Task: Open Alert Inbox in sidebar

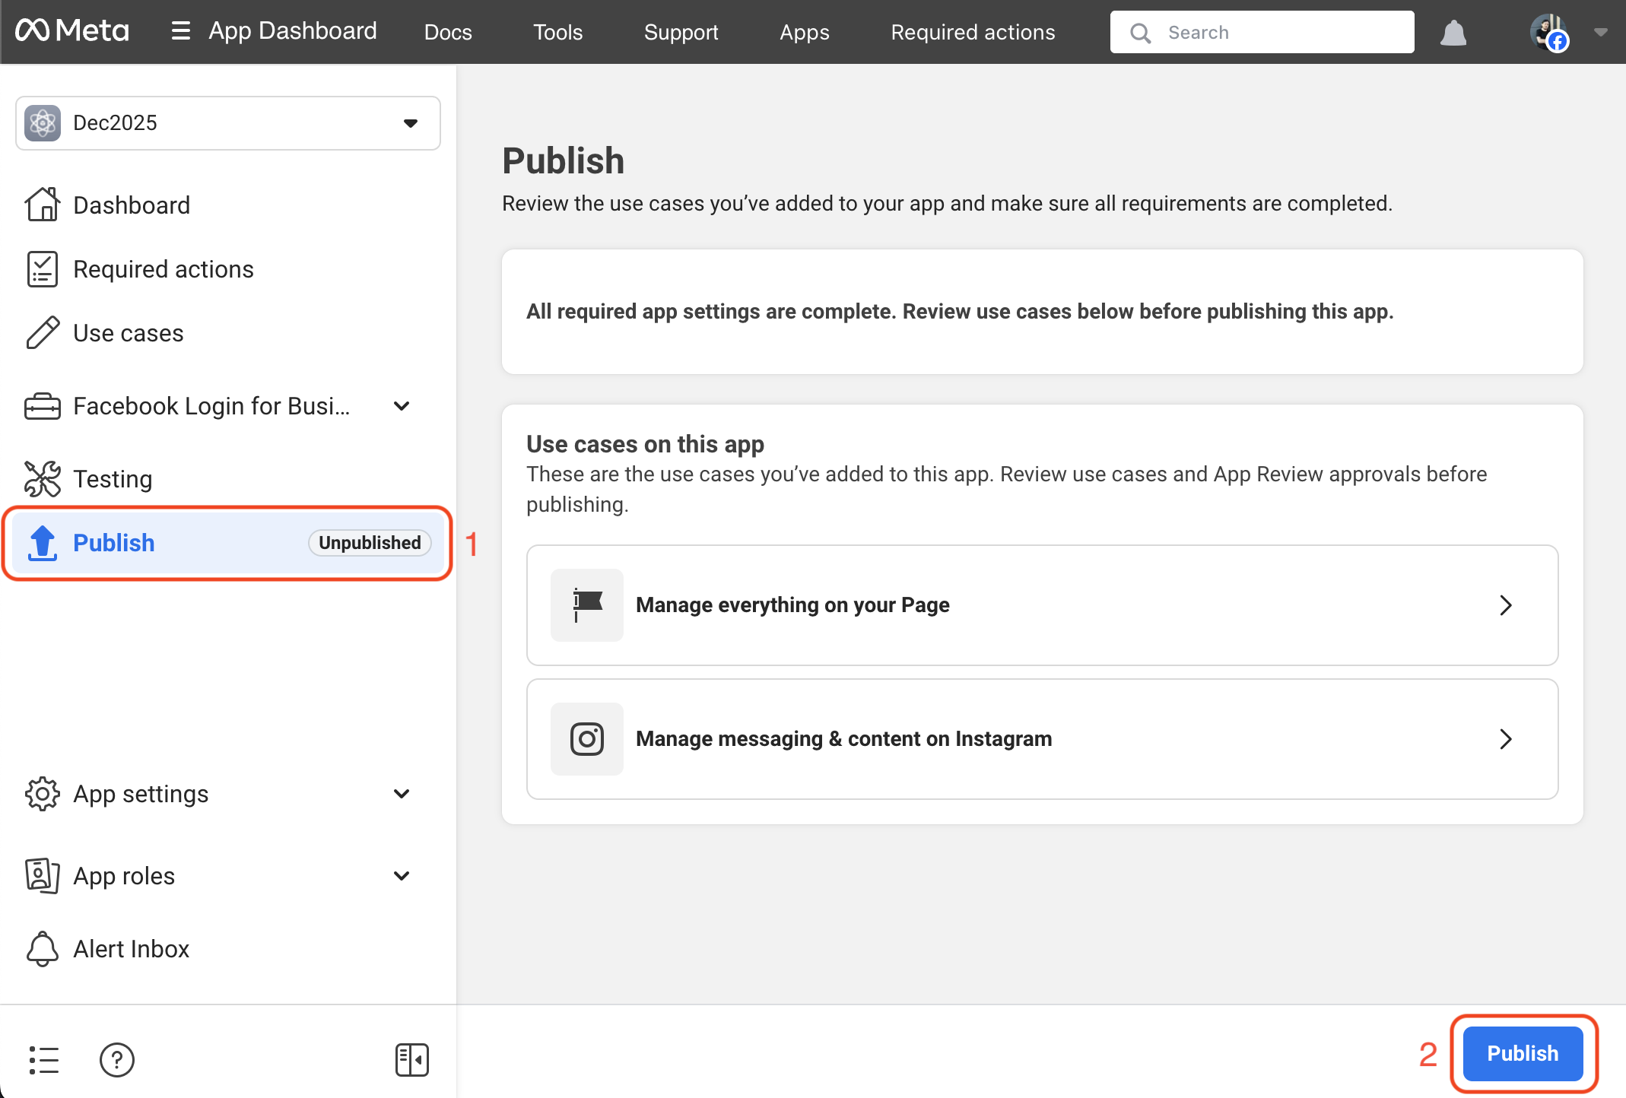Action: pos(131,949)
